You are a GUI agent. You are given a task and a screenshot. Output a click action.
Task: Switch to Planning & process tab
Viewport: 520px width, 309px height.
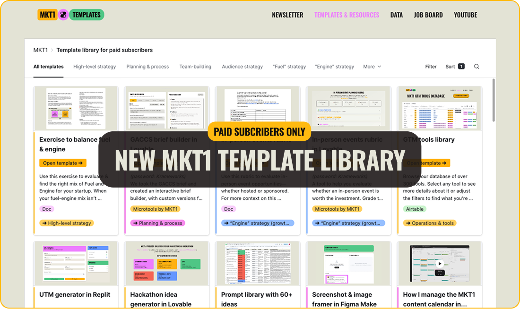pos(147,67)
